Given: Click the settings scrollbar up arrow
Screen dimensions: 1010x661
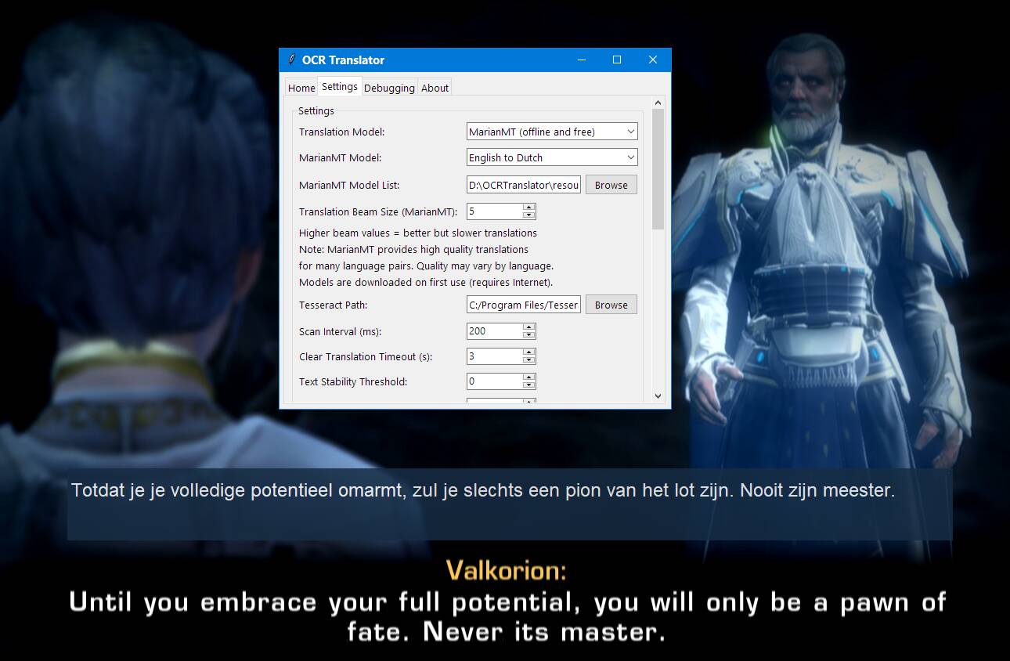Looking at the screenshot, I should tap(658, 103).
